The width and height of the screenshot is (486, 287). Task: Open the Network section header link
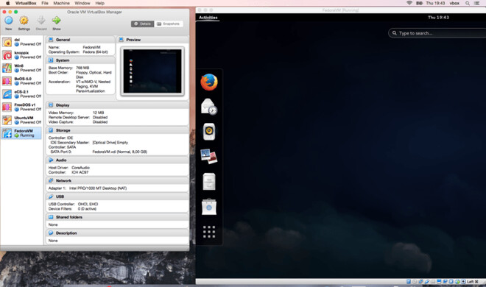(x=63, y=180)
